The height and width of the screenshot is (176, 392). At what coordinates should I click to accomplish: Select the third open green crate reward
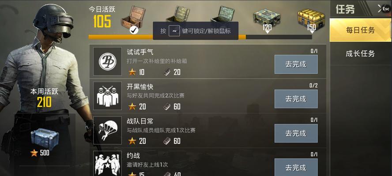click(222, 14)
